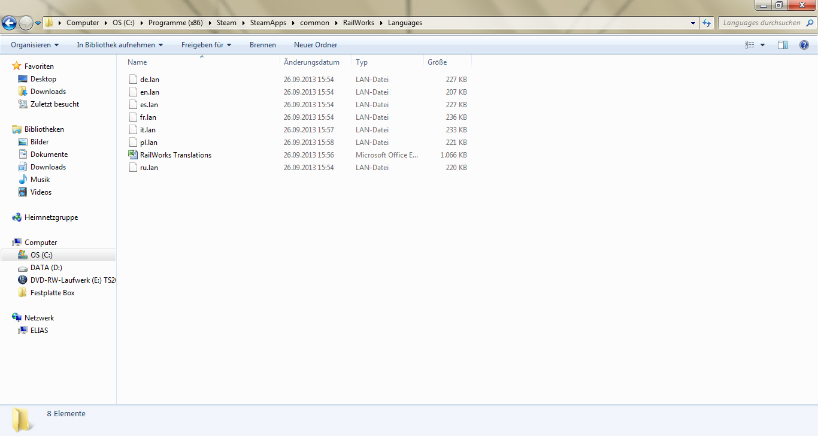The height and width of the screenshot is (436, 818).
Task: Click the Computer breadcrumb segment
Action: [83, 23]
